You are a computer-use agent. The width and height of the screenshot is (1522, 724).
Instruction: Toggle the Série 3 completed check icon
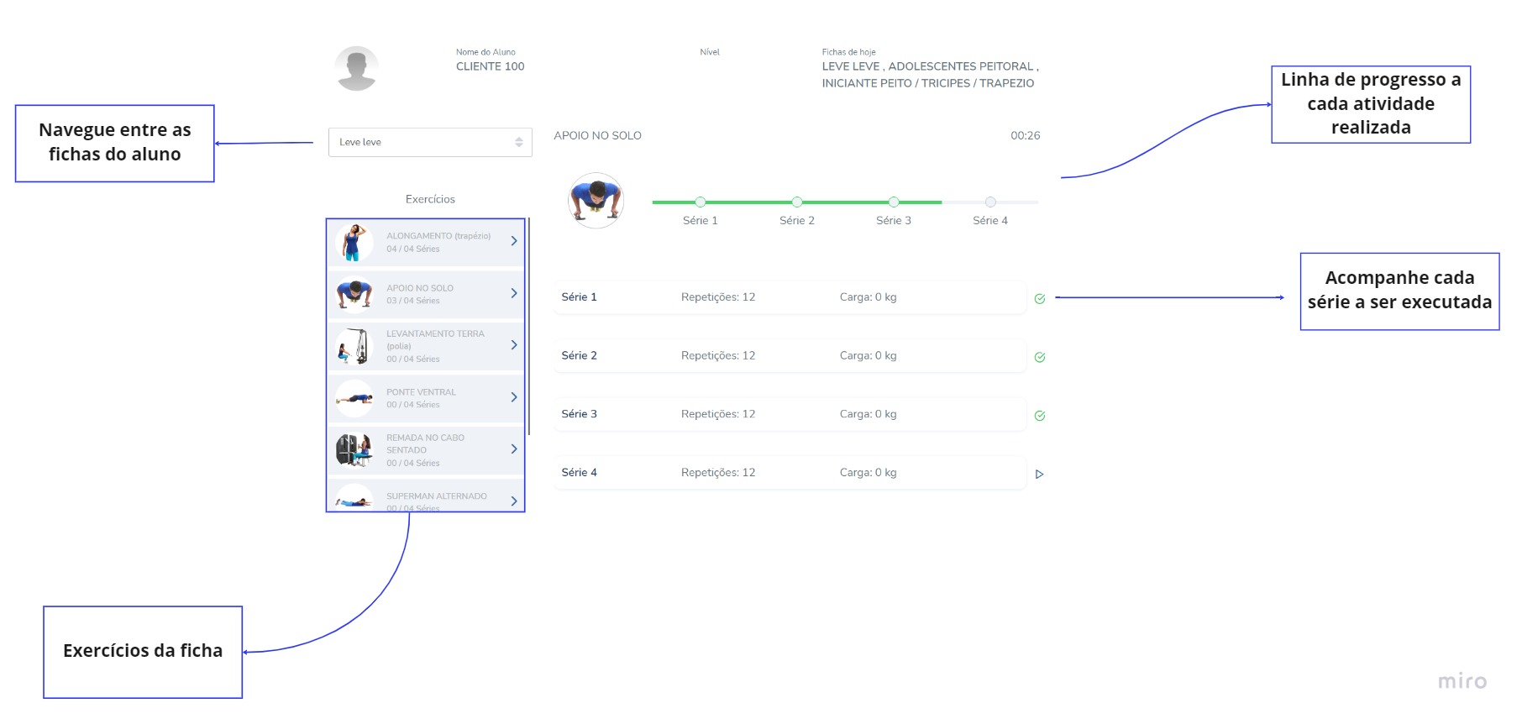click(x=1039, y=416)
